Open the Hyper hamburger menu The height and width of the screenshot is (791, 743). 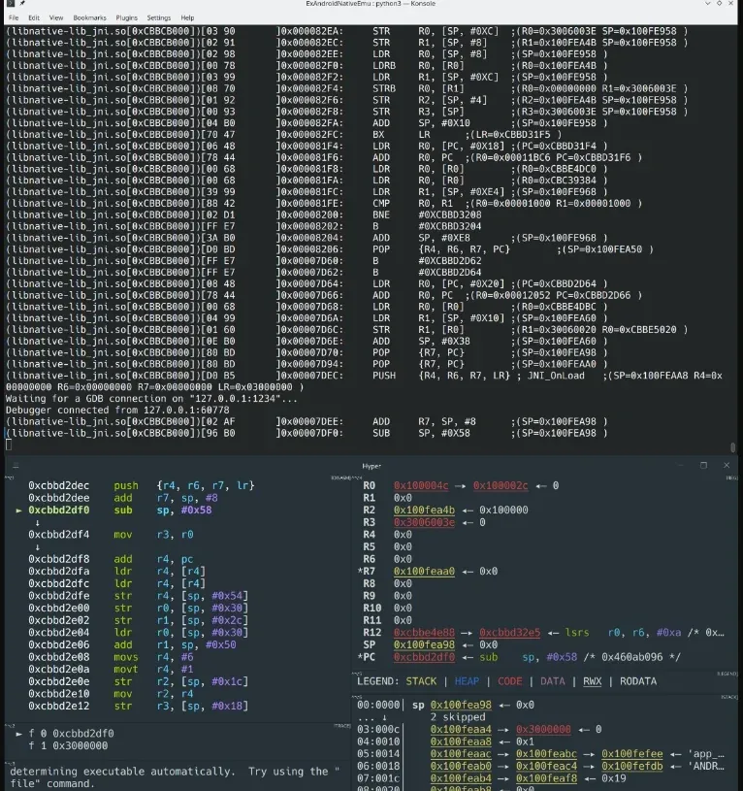point(16,466)
